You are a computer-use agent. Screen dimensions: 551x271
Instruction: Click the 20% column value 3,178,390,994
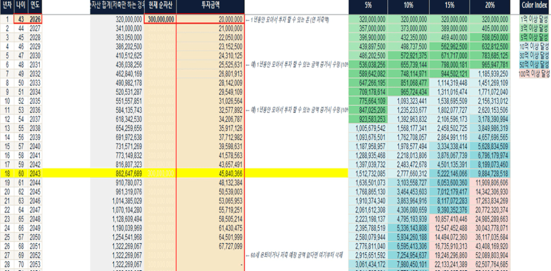click(x=490, y=119)
